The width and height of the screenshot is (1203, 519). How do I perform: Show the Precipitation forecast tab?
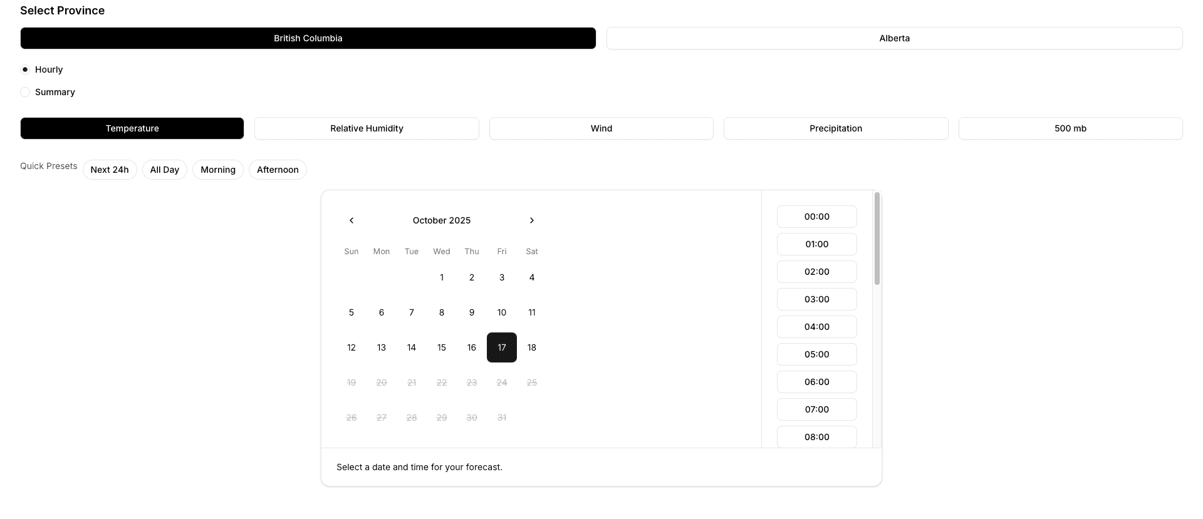click(x=835, y=128)
